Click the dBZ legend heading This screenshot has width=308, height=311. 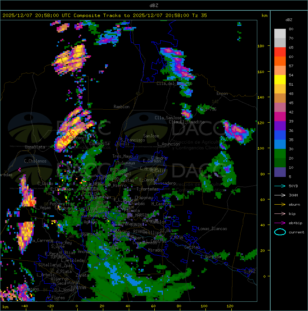pyautogui.click(x=289, y=20)
